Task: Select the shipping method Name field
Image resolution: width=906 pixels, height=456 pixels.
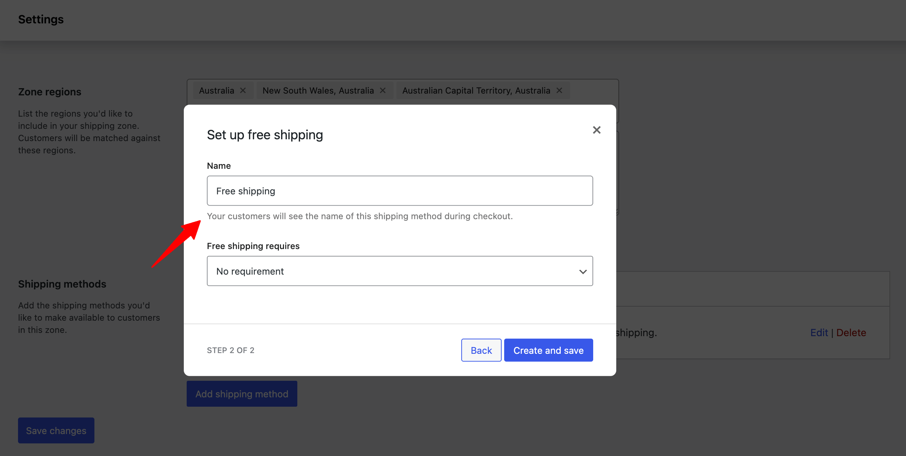Action: 400,190
